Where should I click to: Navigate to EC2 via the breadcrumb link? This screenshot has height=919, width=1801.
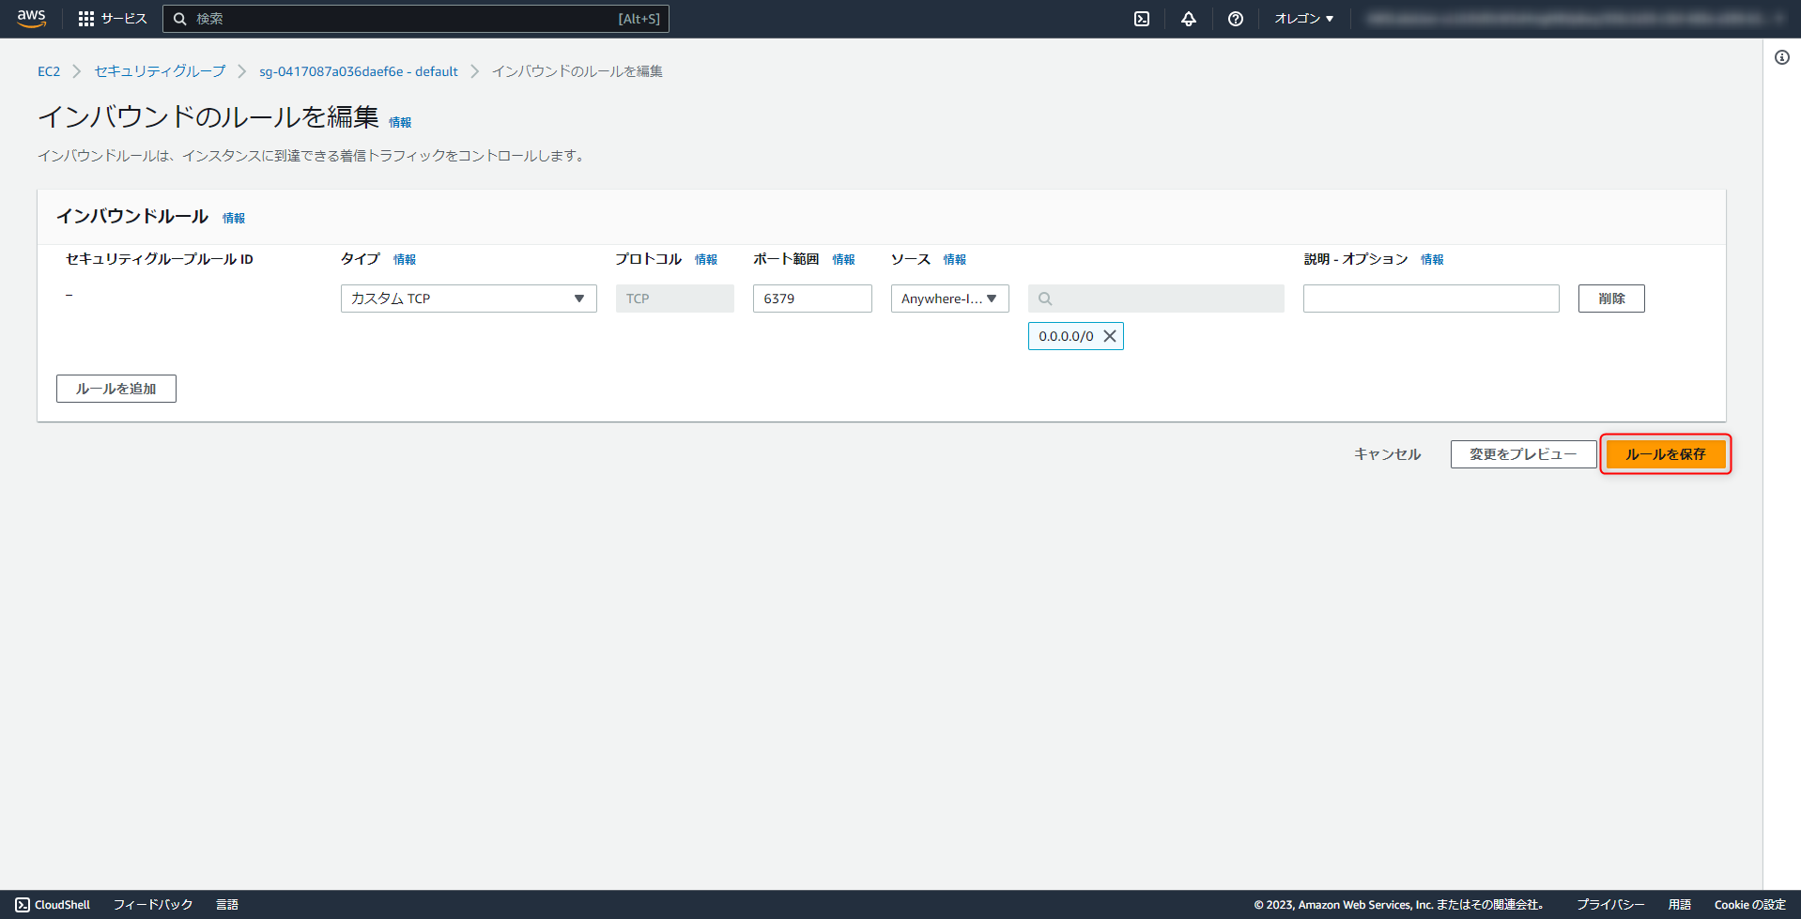[49, 70]
